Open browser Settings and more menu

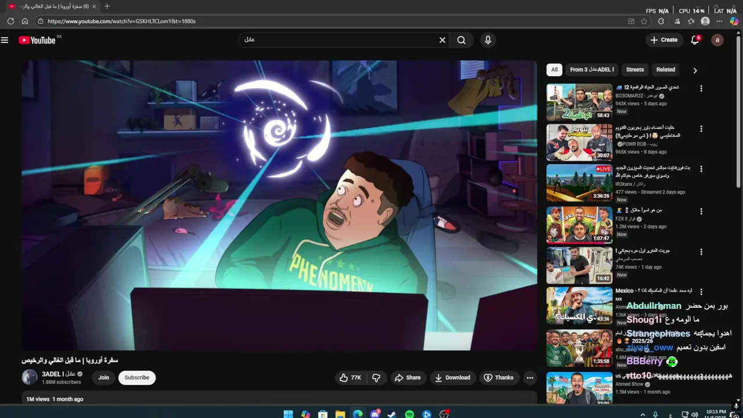[x=720, y=21]
